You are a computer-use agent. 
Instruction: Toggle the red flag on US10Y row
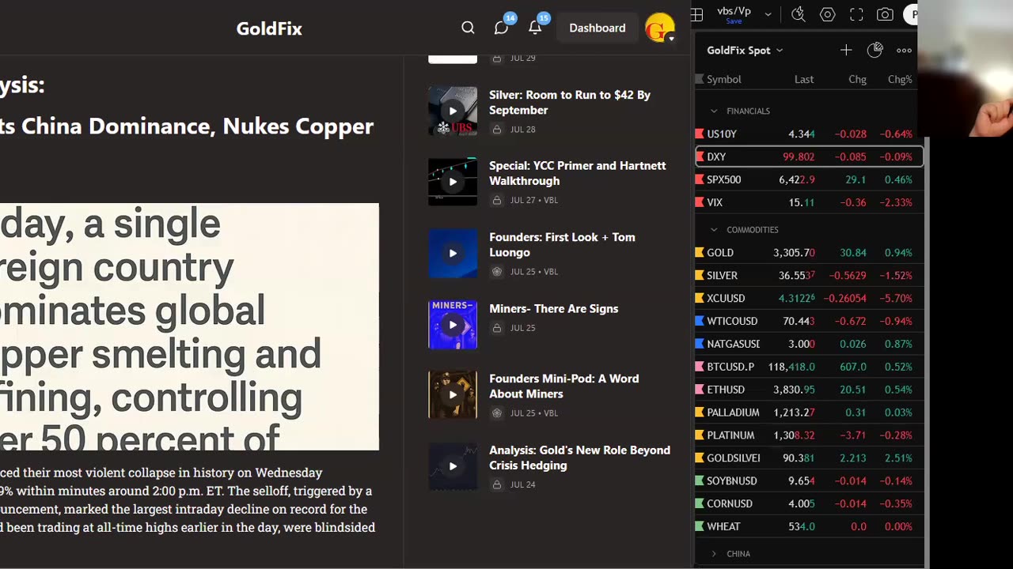coord(700,134)
